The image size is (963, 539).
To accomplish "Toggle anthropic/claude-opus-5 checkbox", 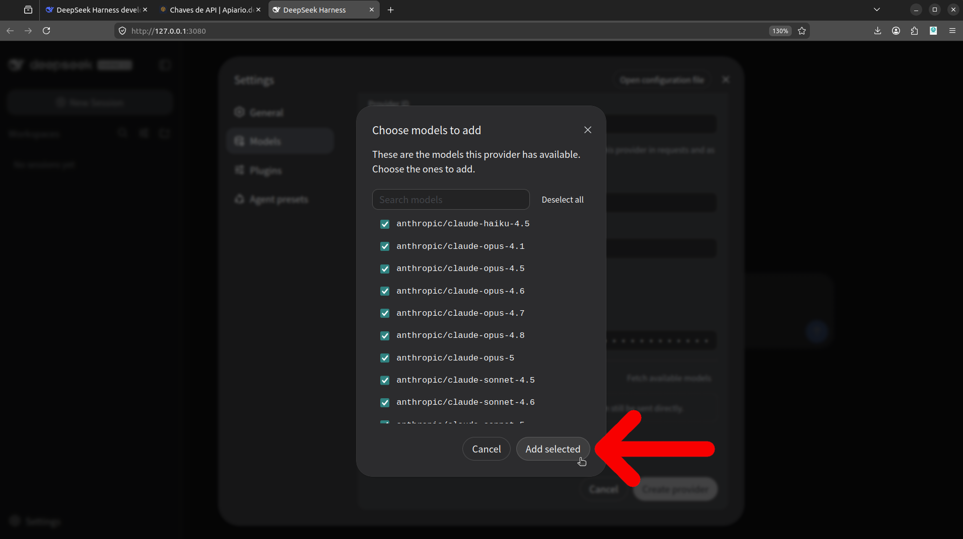I will click(x=385, y=358).
